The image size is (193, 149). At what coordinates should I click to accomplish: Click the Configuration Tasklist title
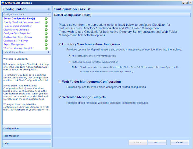pyautogui.click(x=72, y=9)
